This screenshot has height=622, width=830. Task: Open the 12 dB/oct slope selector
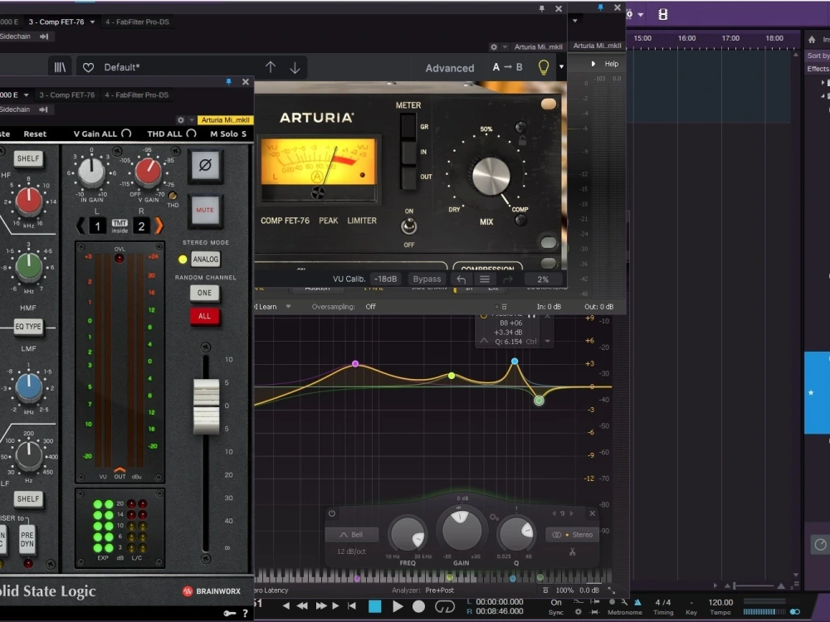click(x=351, y=552)
